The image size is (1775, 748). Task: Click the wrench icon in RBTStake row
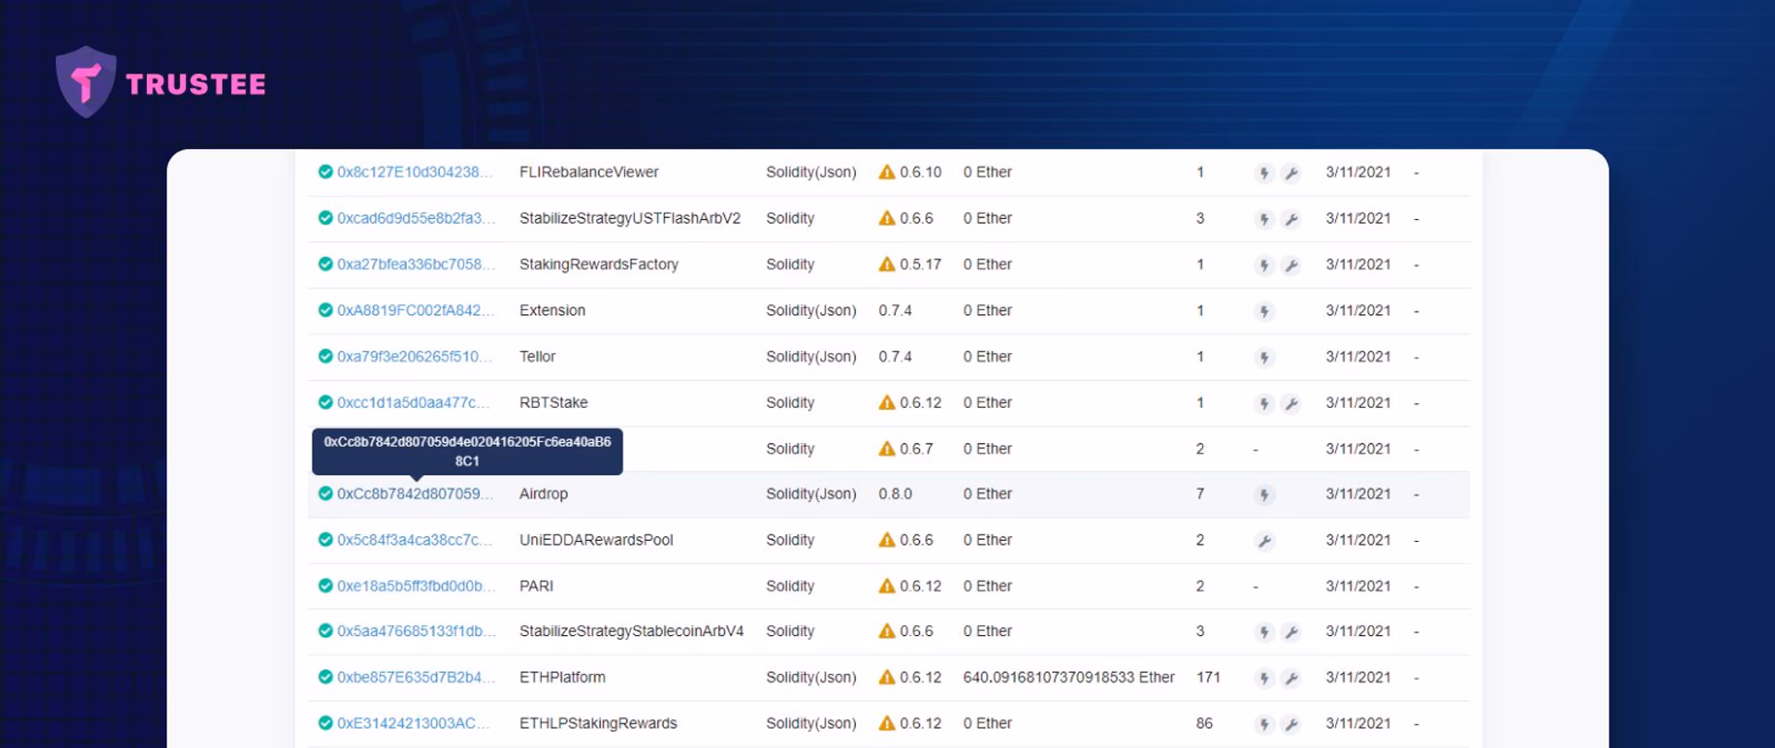click(1291, 404)
